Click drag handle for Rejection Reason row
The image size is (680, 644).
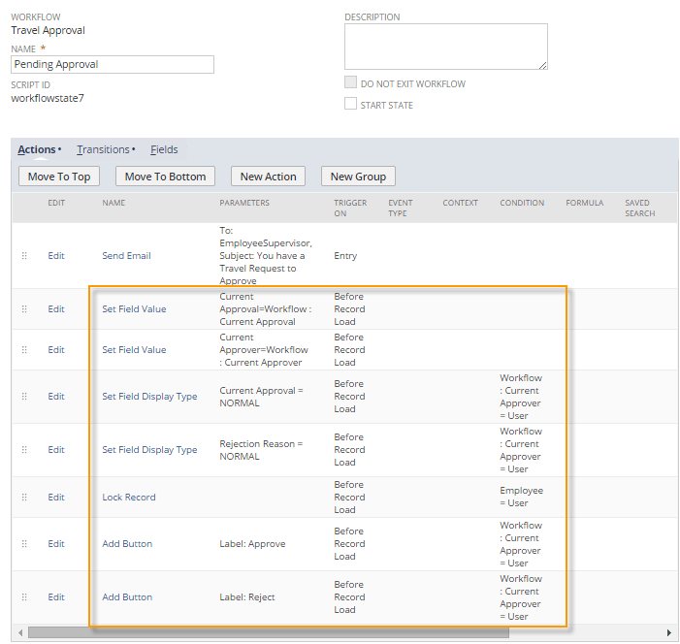pyautogui.click(x=24, y=450)
